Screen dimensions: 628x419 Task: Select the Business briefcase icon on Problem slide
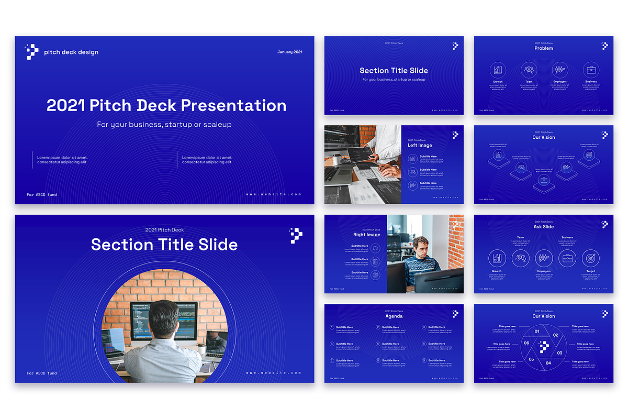pyautogui.click(x=591, y=70)
